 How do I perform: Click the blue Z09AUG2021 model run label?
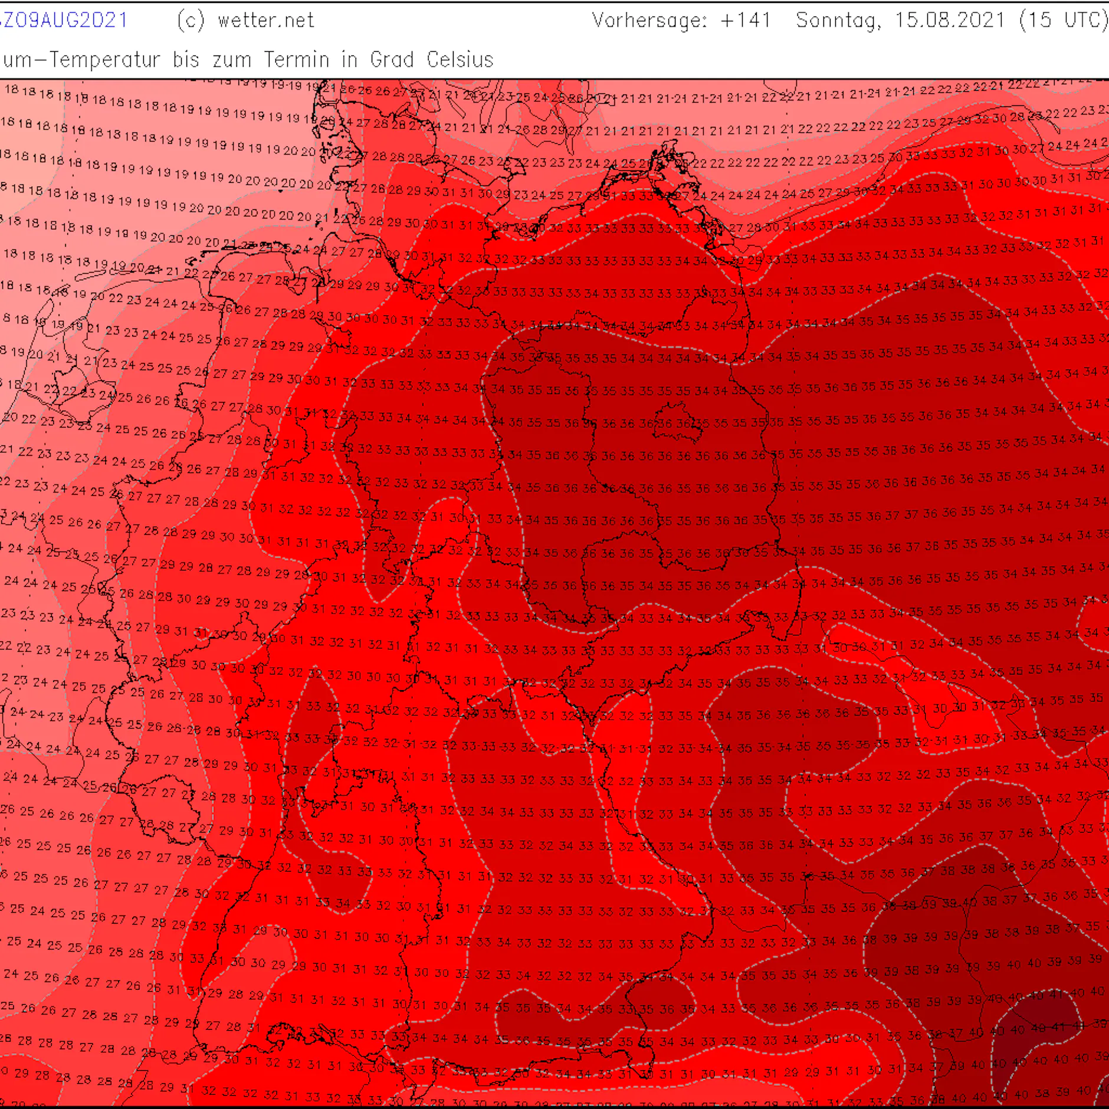click(x=65, y=21)
